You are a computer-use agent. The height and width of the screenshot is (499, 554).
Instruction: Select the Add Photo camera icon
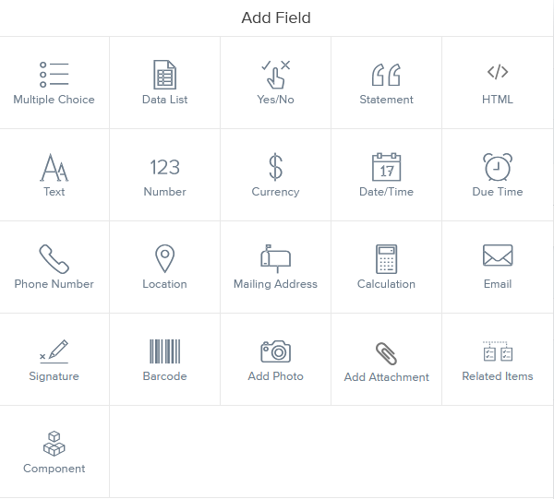pyautogui.click(x=275, y=351)
